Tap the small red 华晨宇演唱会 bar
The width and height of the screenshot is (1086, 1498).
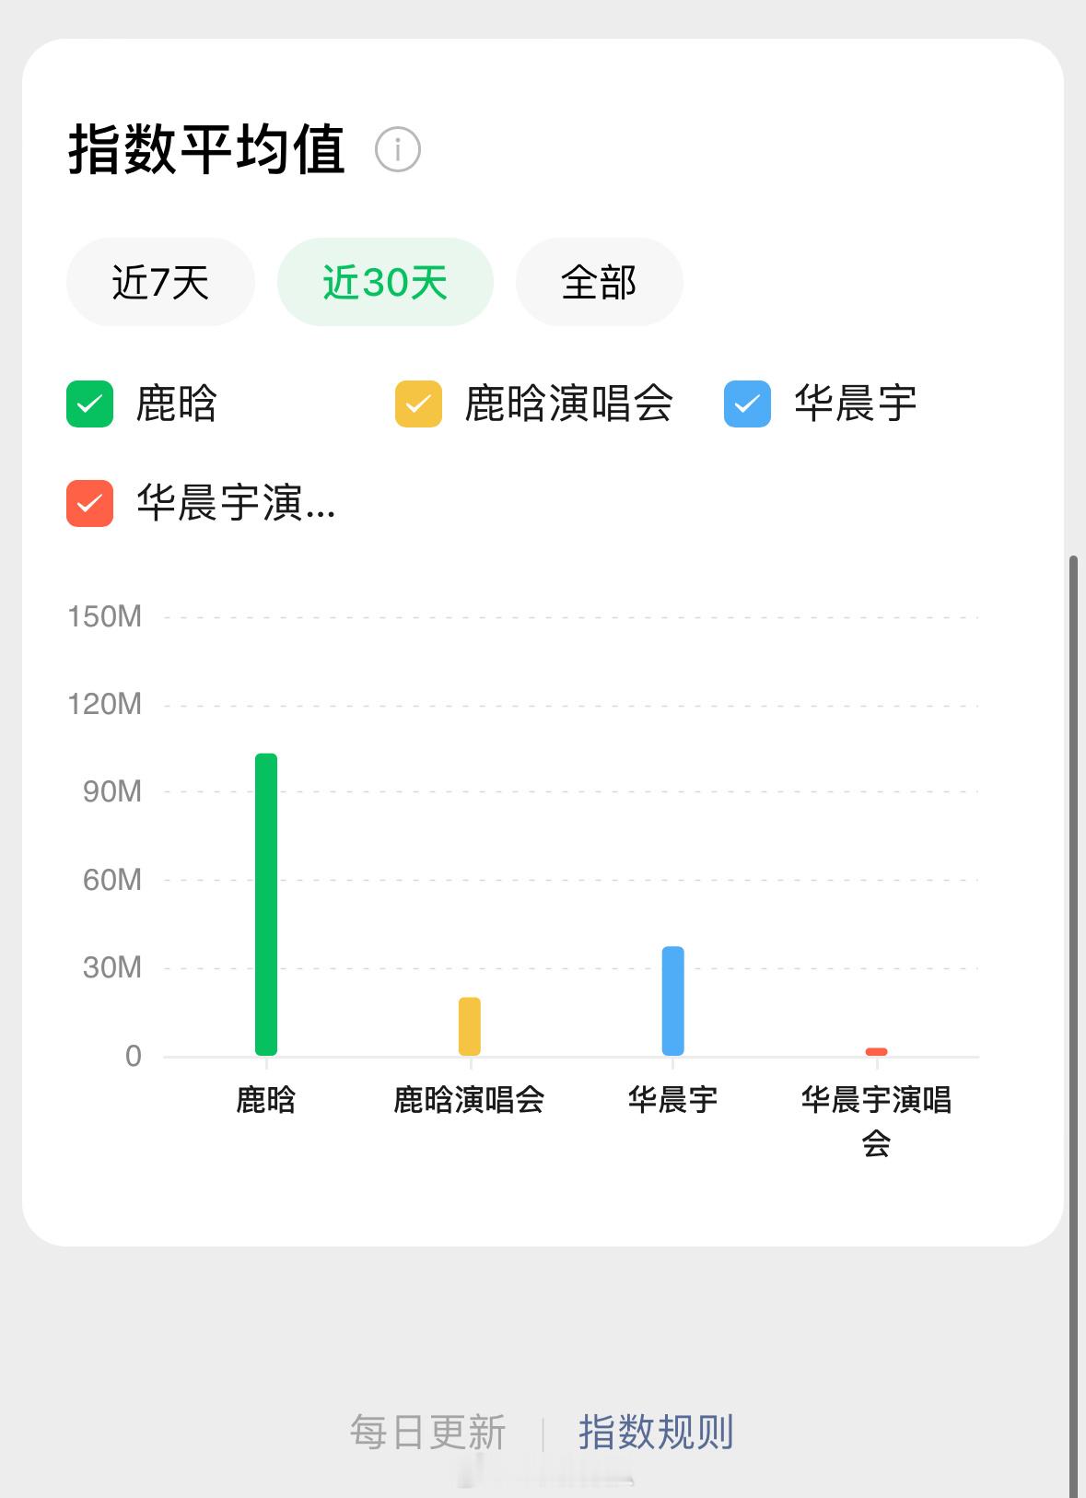(877, 1051)
